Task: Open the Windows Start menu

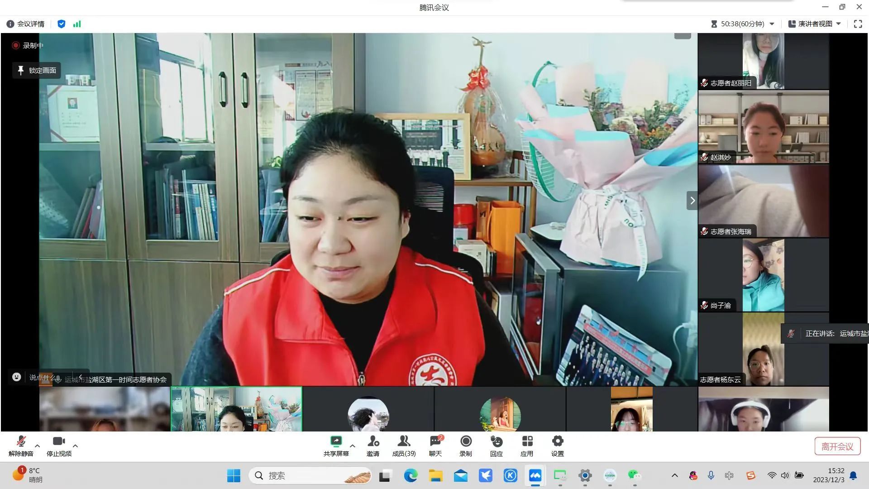Action: point(234,475)
